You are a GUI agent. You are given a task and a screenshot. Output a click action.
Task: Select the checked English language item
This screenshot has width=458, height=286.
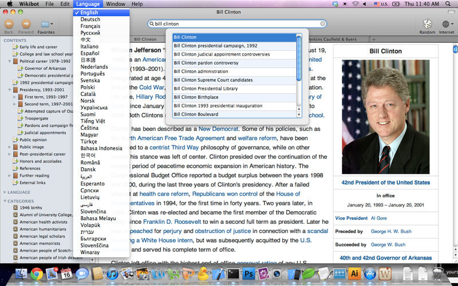pos(101,13)
